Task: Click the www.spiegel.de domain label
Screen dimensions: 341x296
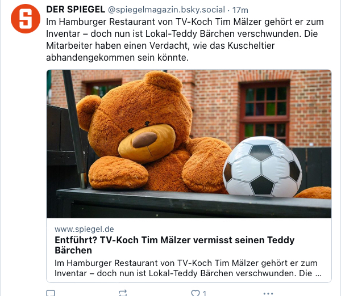Action: (x=84, y=229)
